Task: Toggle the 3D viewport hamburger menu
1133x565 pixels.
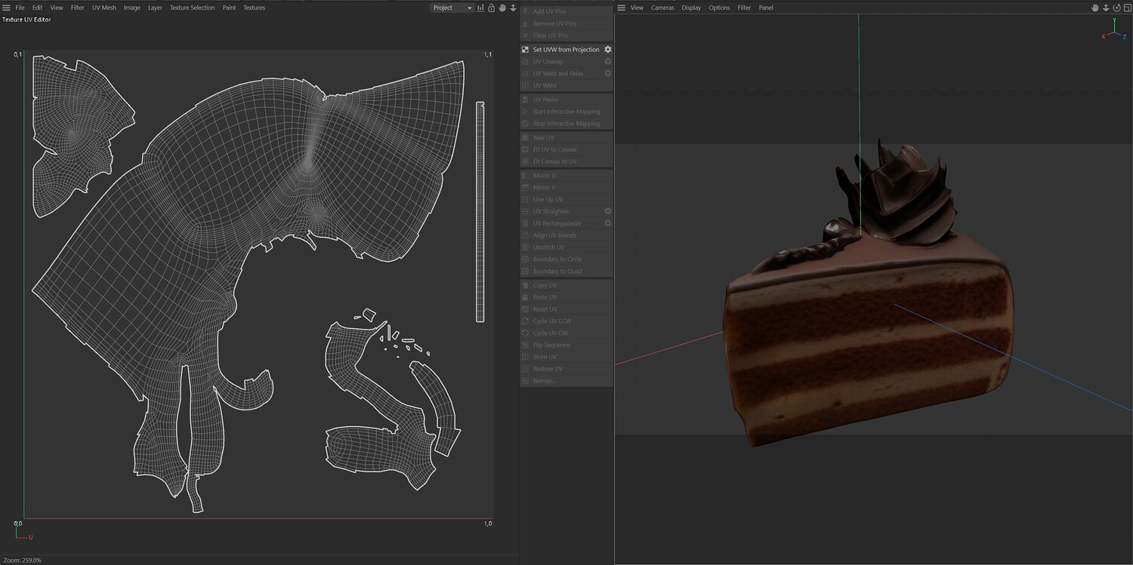Action: pos(622,8)
